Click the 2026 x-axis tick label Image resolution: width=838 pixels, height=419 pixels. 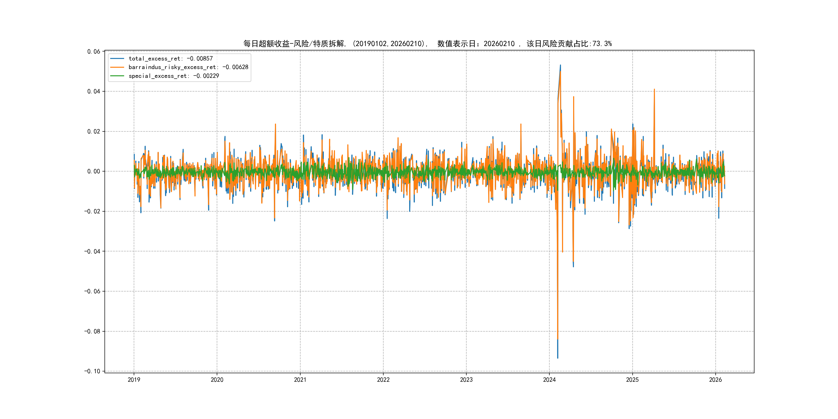click(715, 380)
